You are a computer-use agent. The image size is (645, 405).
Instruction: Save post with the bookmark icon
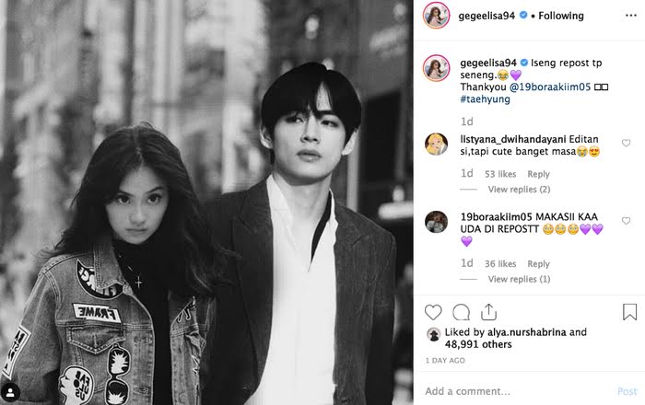click(x=629, y=312)
